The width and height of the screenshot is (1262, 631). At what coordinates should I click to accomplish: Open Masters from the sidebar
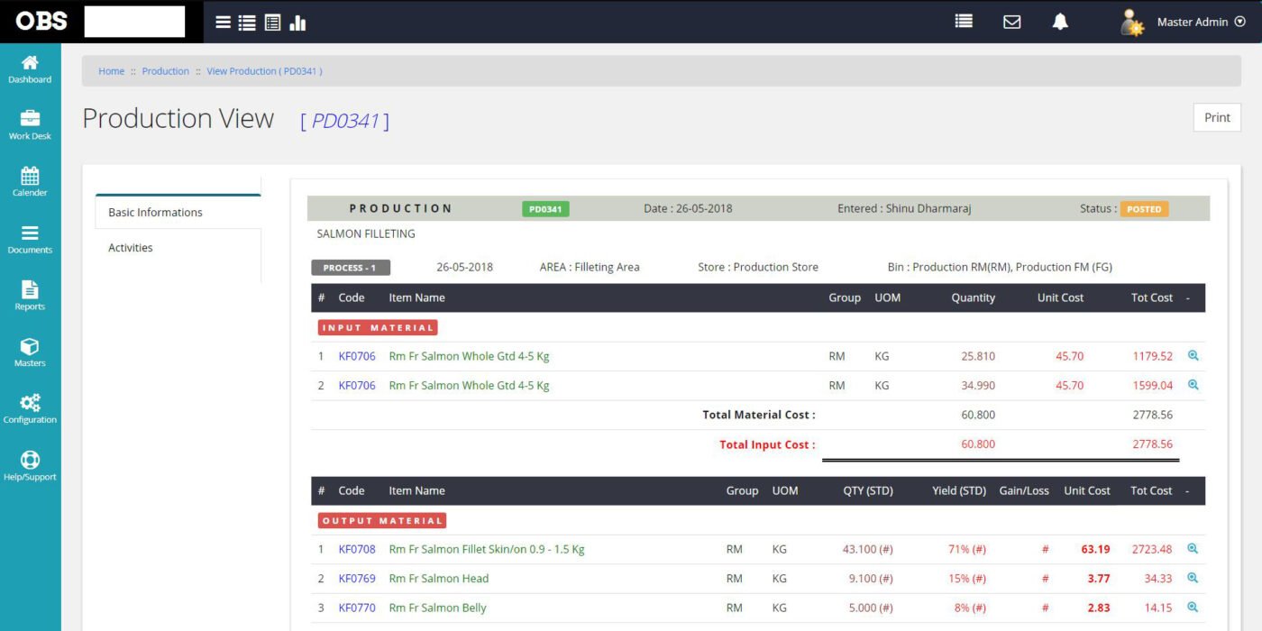[x=30, y=352]
